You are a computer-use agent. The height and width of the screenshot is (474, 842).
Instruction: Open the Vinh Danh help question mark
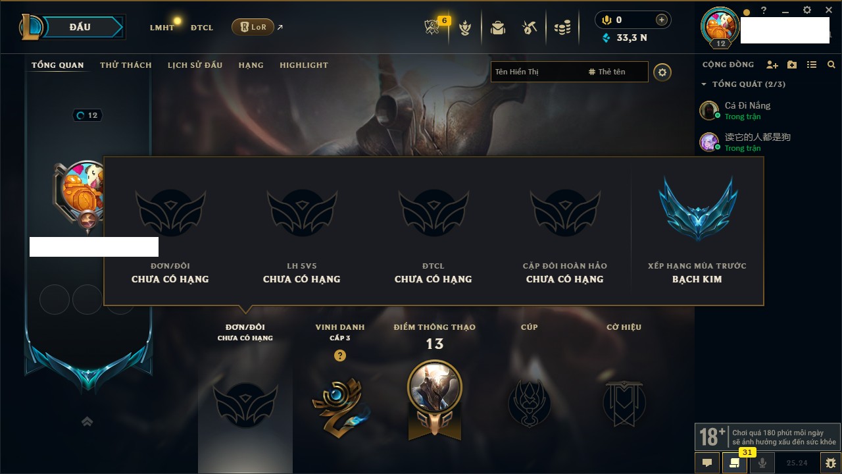[x=340, y=355]
